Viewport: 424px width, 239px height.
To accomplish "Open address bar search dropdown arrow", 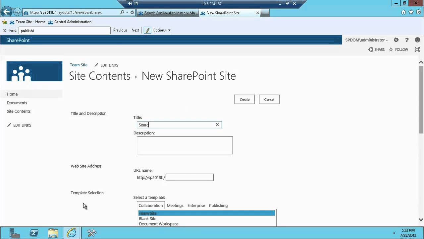I will tap(127, 12).
